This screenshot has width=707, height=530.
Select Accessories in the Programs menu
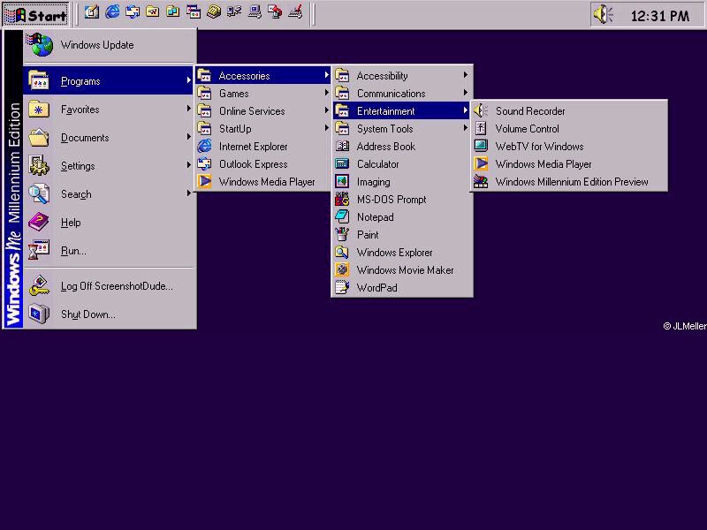[x=263, y=75]
